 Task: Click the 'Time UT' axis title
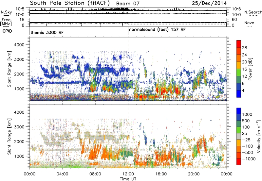(x=128, y=179)
